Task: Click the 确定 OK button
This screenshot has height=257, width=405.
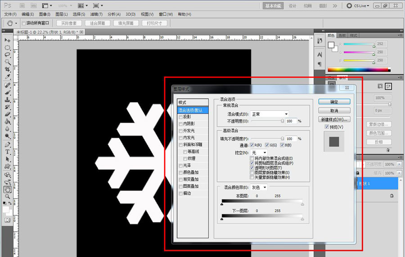Action: (334, 102)
